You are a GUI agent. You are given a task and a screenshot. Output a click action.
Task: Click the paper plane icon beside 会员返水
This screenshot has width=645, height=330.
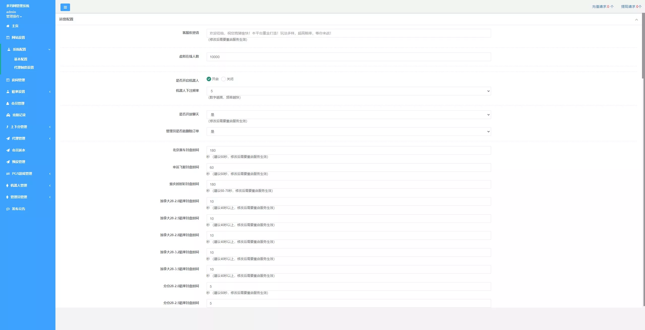point(8,150)
